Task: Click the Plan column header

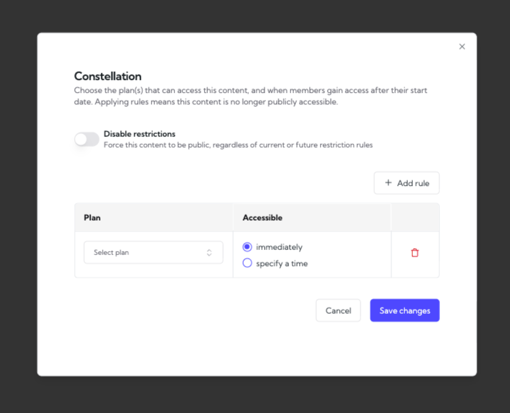Action: 92,217
